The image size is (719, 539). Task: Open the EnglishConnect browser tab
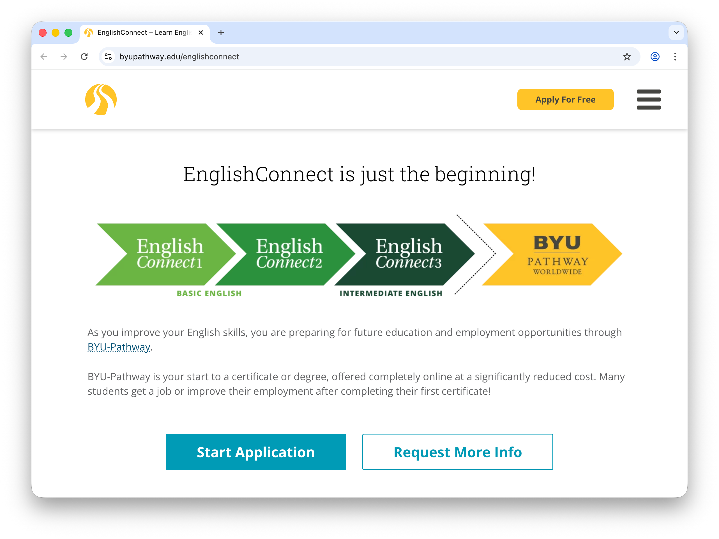pyautogui.click(x=137, y=32)
